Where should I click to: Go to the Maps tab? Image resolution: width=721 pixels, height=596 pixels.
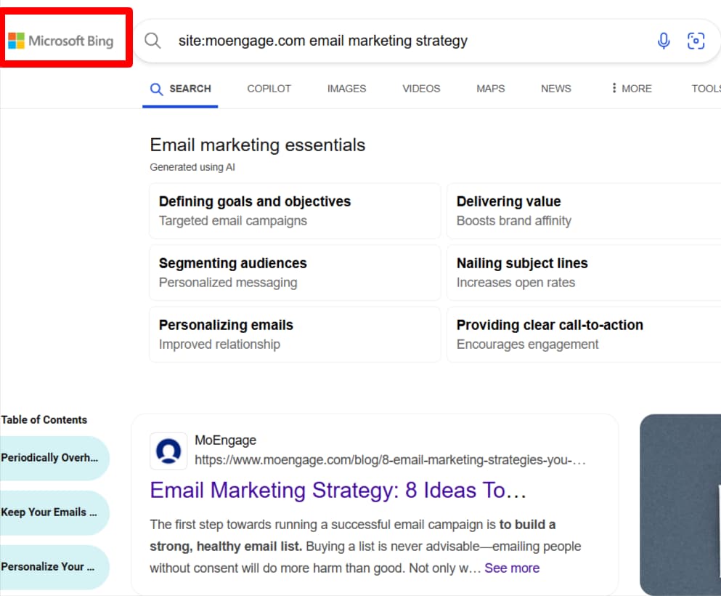coord(490,89)
